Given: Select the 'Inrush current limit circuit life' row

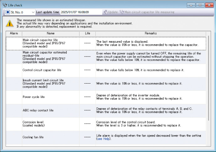Looking at the screenshot, I should [x=106, y=84].
